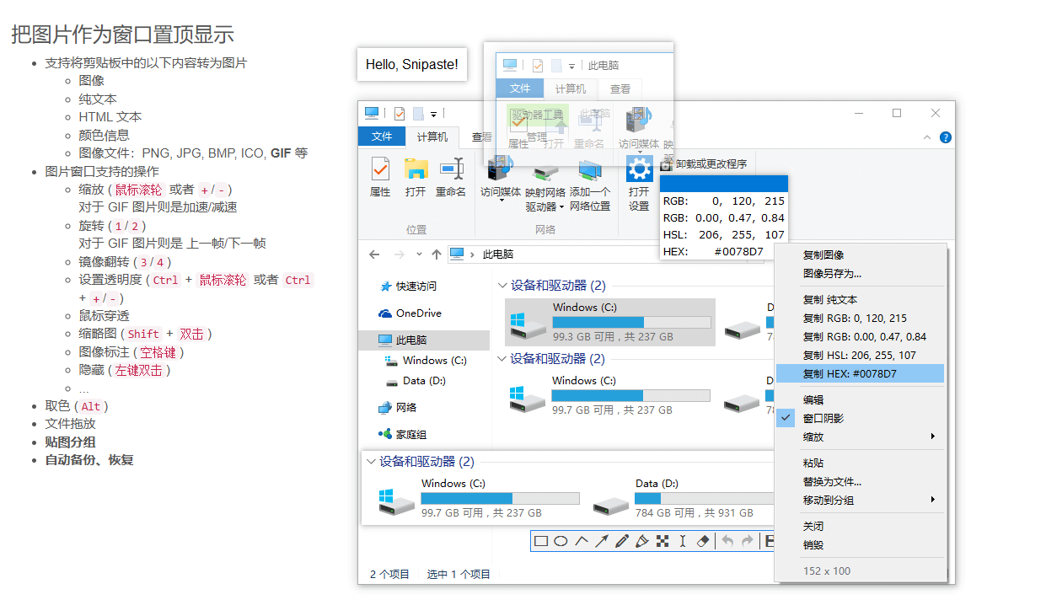Select the rectangle annotation tool

(x=541, y=542)
